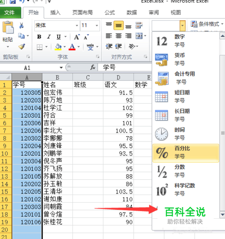Screen dimensions: 225x239
Task: Open the 公式 ribbon tab
Action: point(110,13)
